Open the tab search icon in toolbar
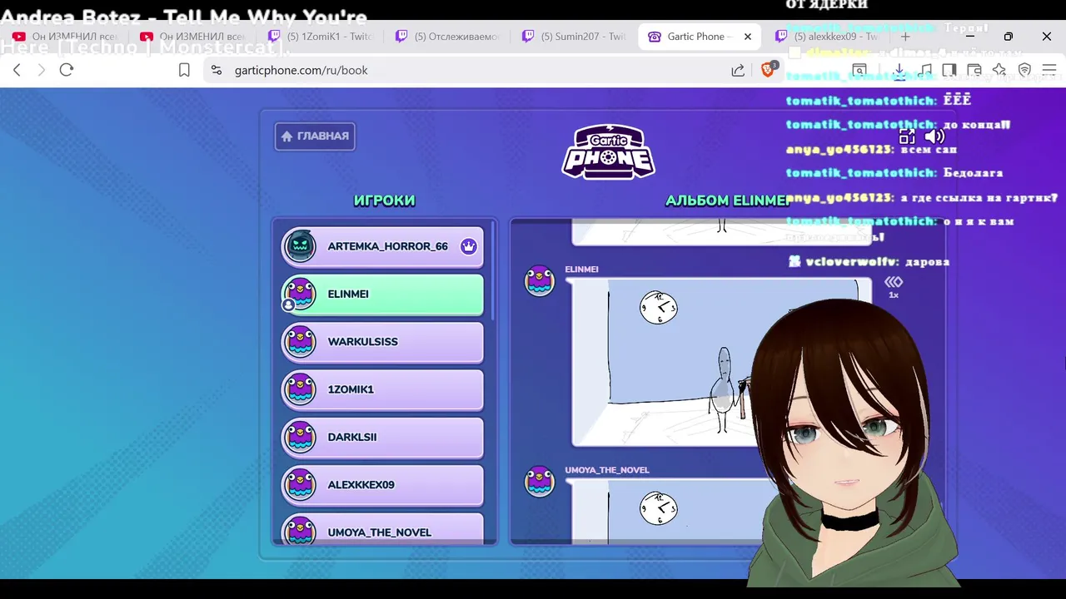Screen dimensions: 1066x599 coord(859,70)
